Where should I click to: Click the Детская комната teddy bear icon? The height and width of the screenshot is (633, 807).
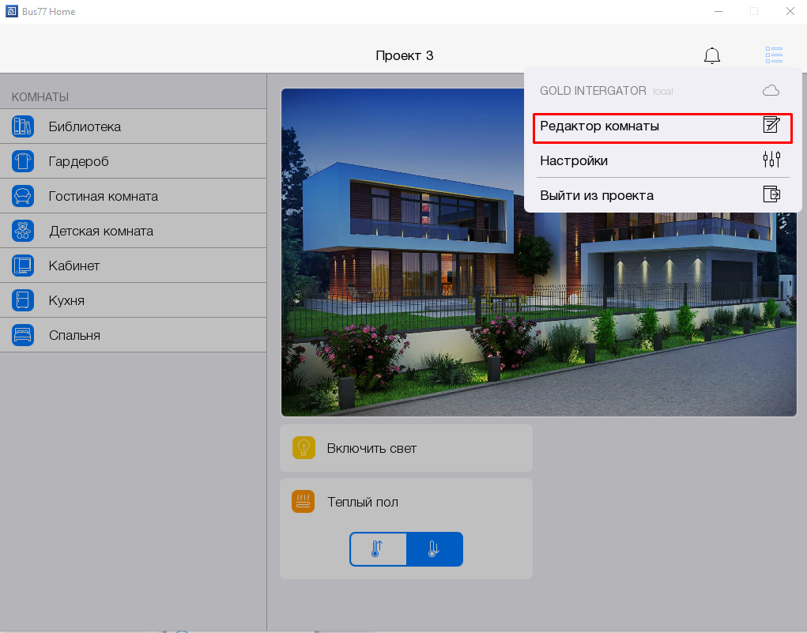pos(23,231)
